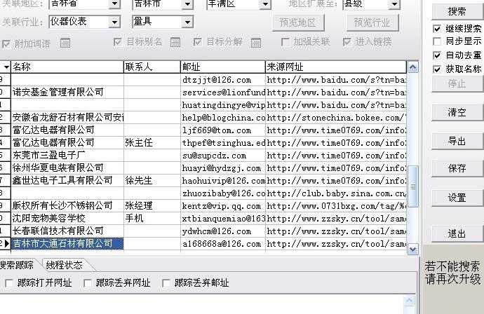Click the 预览地区 button

click(298, 22)
